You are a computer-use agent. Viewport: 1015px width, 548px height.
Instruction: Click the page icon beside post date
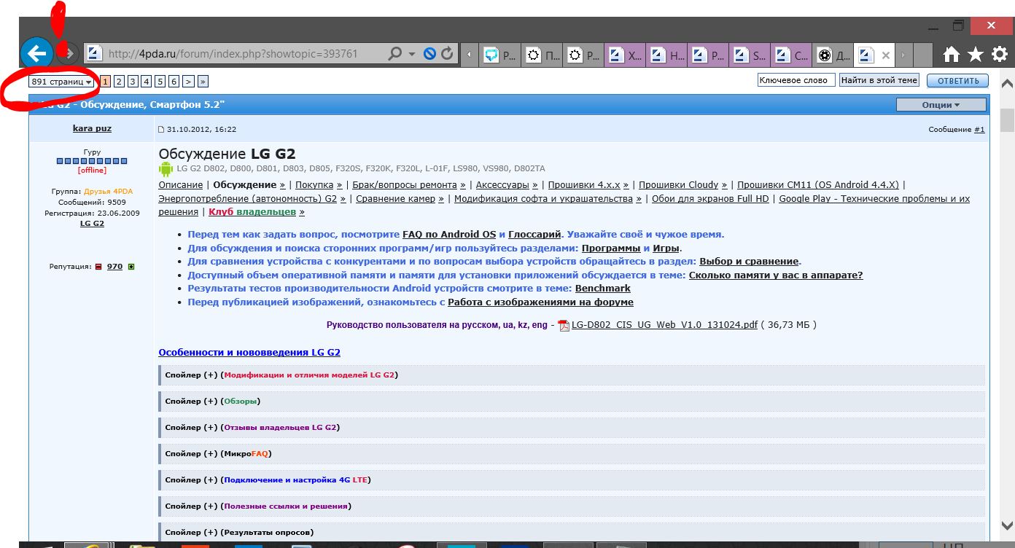tap(161, 130)
